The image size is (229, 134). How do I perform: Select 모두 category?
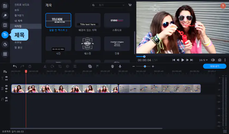coord(17,10)
